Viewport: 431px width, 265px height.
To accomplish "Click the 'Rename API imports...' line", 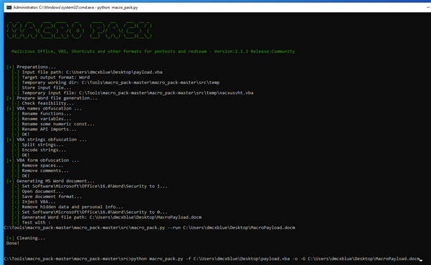I will click(x=44, y=129).
